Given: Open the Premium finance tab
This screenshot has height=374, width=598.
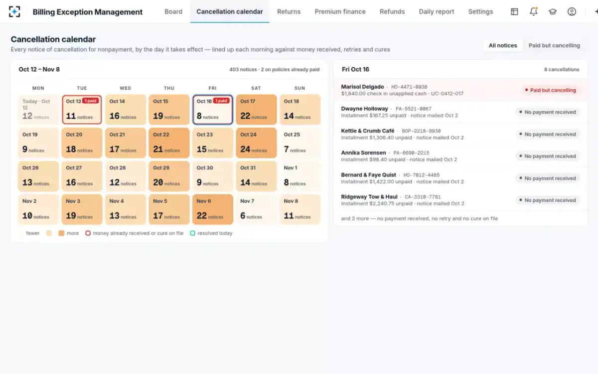Looking at the screenshot, I should click(340, 11).
